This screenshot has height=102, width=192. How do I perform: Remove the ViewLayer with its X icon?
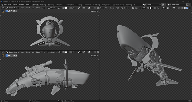pyautogui.click(x=190, y=4)
